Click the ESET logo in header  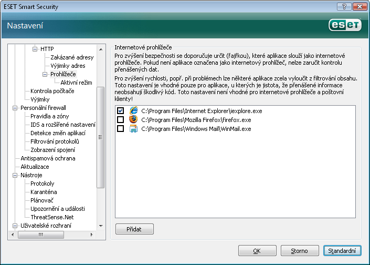pyautogui.click(x=345, y=25)
